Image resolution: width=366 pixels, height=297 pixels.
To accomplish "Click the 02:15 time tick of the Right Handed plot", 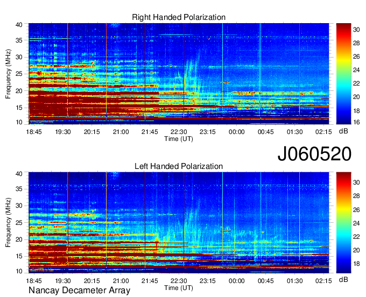I will coord(323,132).
